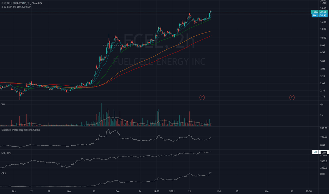The image size is (329, 194).
Task: Click the 1.75 price axis value
Action: tap(323, 97)
